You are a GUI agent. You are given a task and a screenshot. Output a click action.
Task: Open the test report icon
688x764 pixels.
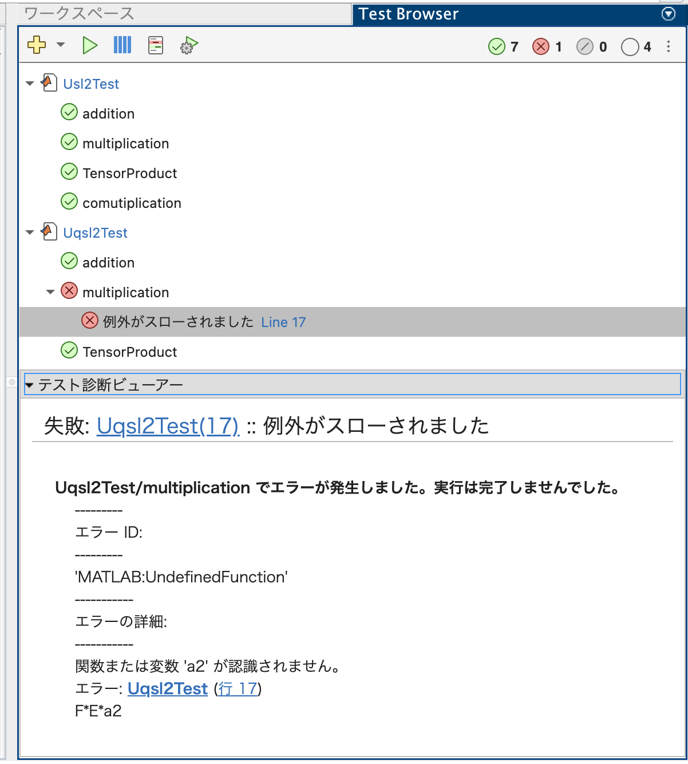[155, 45]
